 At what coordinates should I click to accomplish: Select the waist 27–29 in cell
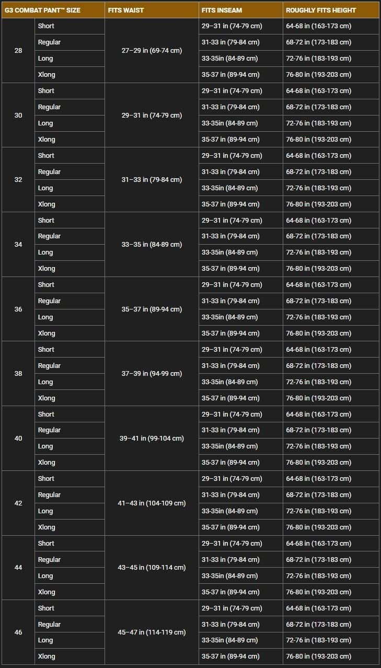(x=152, y=51)
